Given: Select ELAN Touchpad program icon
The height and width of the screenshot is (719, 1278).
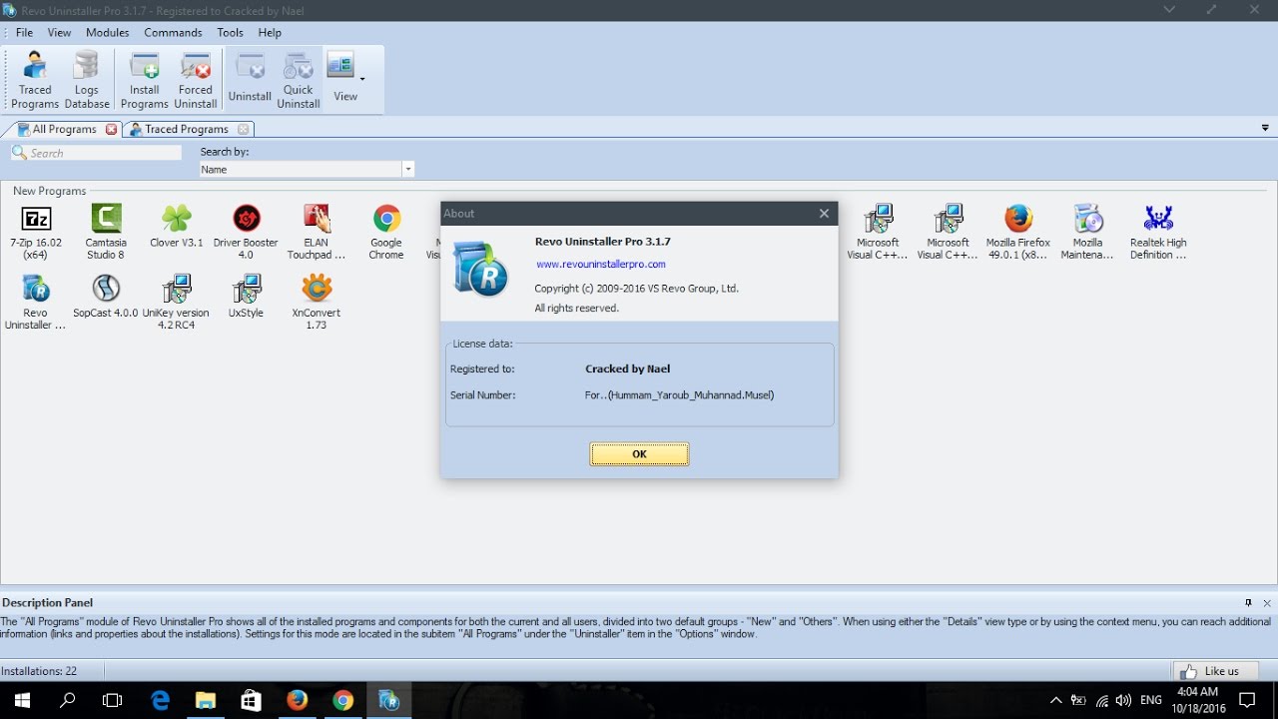Looking at the screenshot, I should click(x=317, y=233).
